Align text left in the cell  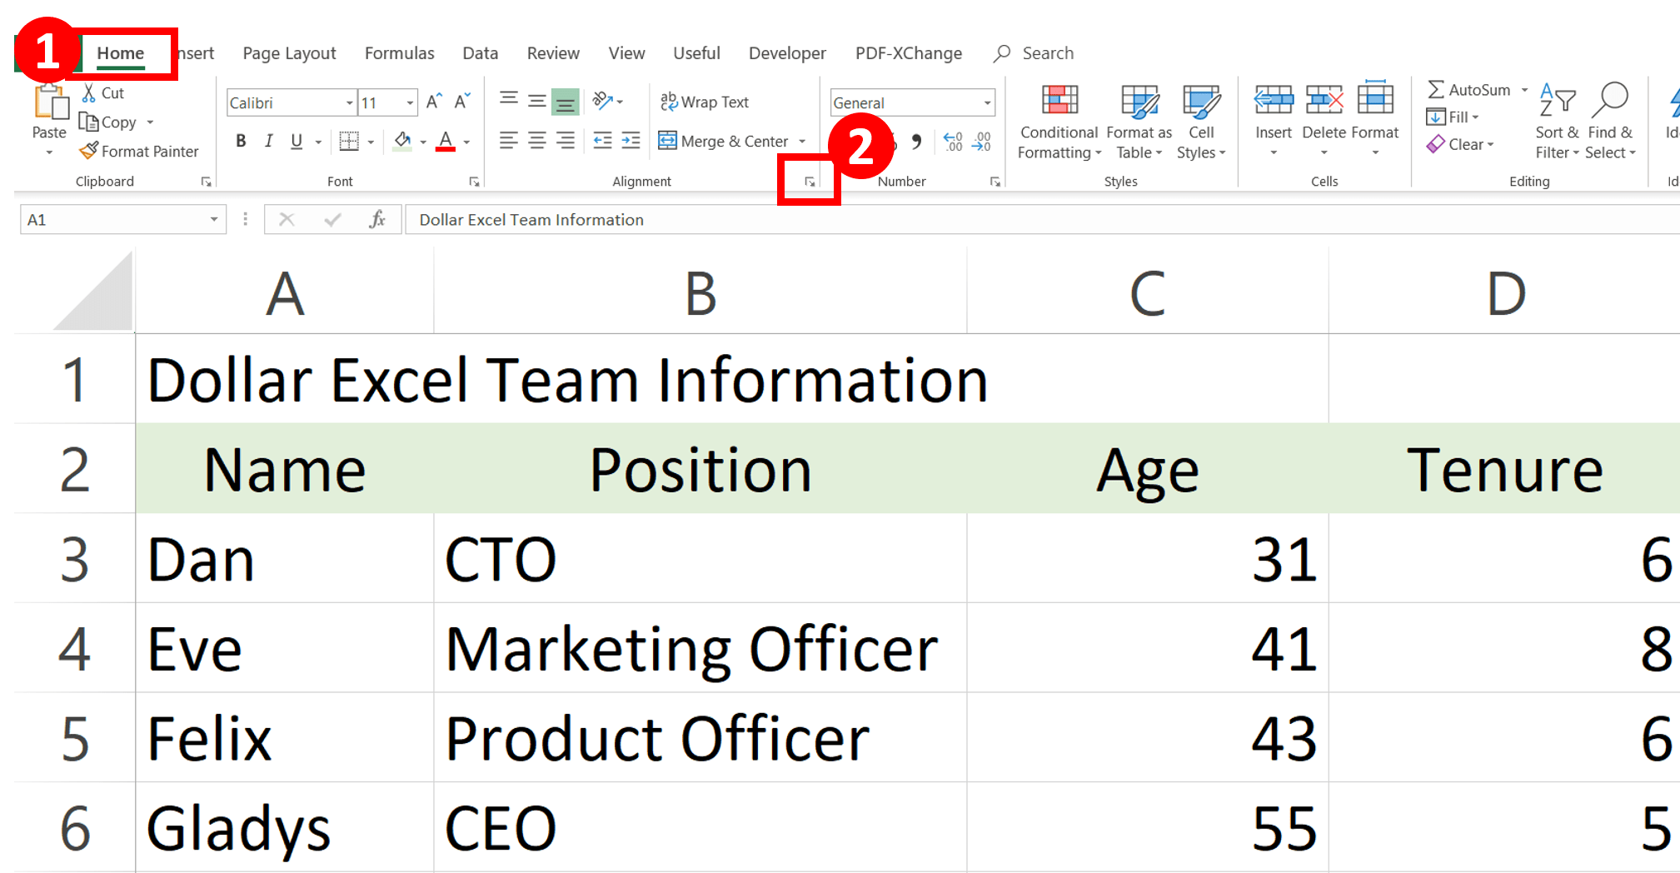509,141
